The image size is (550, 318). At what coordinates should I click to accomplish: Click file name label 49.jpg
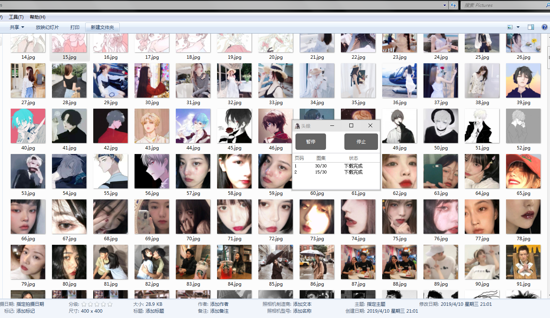400,148
